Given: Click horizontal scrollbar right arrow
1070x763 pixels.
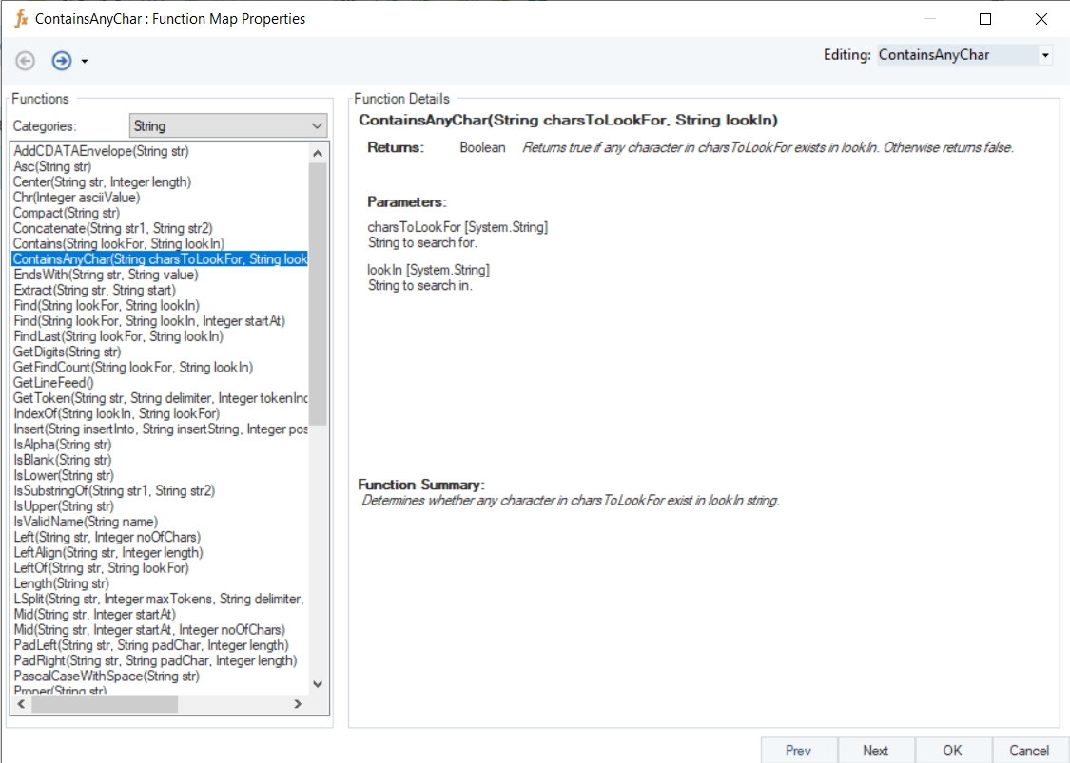Looking at the screenshot, I should click(x=297, y=704).
